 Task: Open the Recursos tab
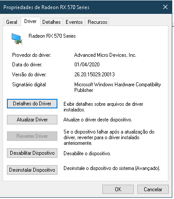[x=98, y=22]
